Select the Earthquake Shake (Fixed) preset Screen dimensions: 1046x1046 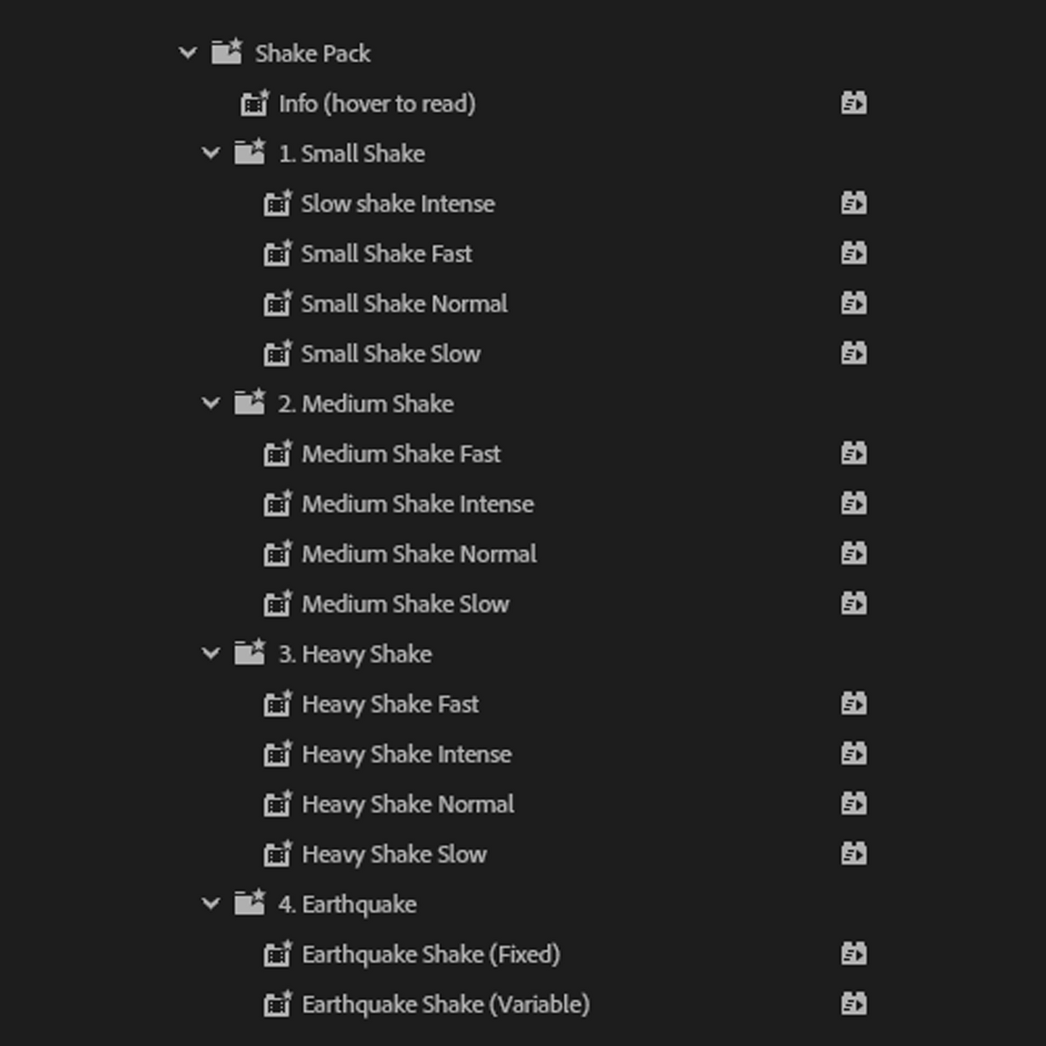(431, 954)
